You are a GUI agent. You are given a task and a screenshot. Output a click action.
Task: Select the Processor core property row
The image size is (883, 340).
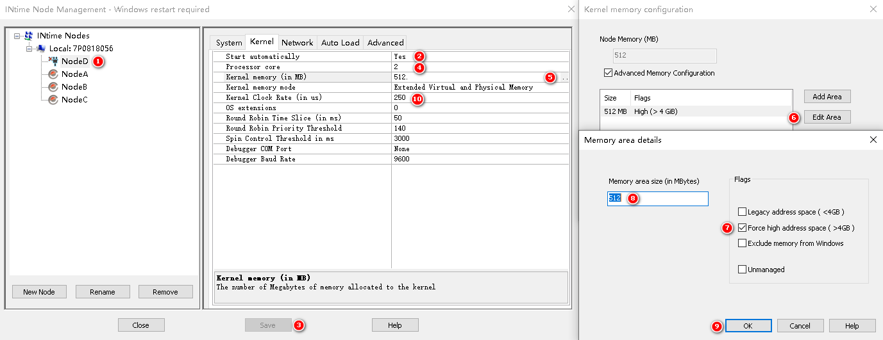point(391,67)
